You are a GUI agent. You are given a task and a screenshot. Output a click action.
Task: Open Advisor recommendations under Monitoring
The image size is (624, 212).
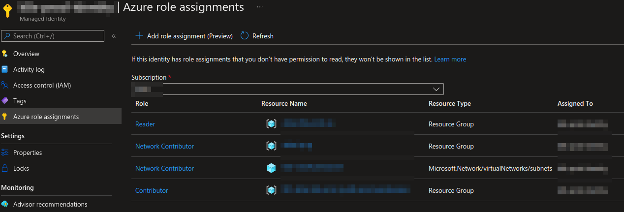(x=50, y=204)
